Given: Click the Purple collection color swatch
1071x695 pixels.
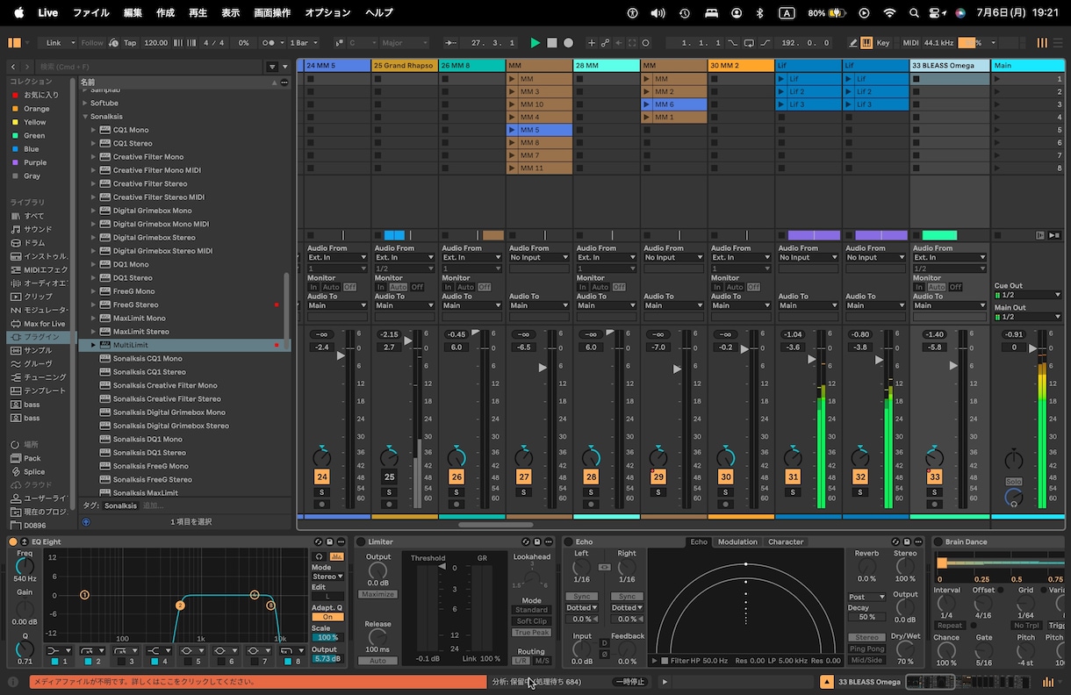Looking at the screenshot, I should click(x=14, y=162).
